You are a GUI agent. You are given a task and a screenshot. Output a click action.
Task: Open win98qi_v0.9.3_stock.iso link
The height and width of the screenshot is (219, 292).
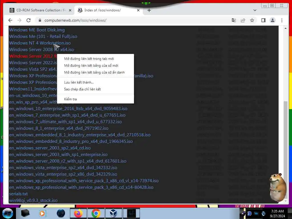33,200
